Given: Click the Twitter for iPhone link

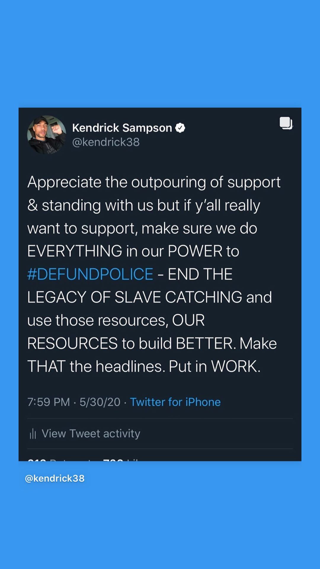Looking at the screenshot, I should [175, 402].
